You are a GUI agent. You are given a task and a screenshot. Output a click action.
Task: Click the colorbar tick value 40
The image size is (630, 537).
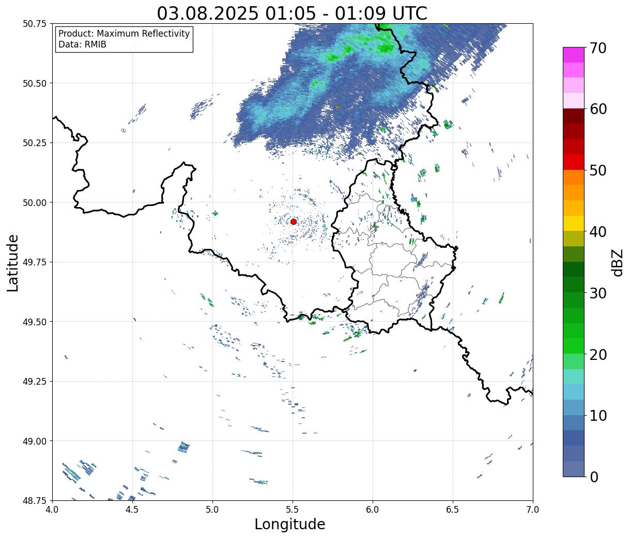click(597, 231)
